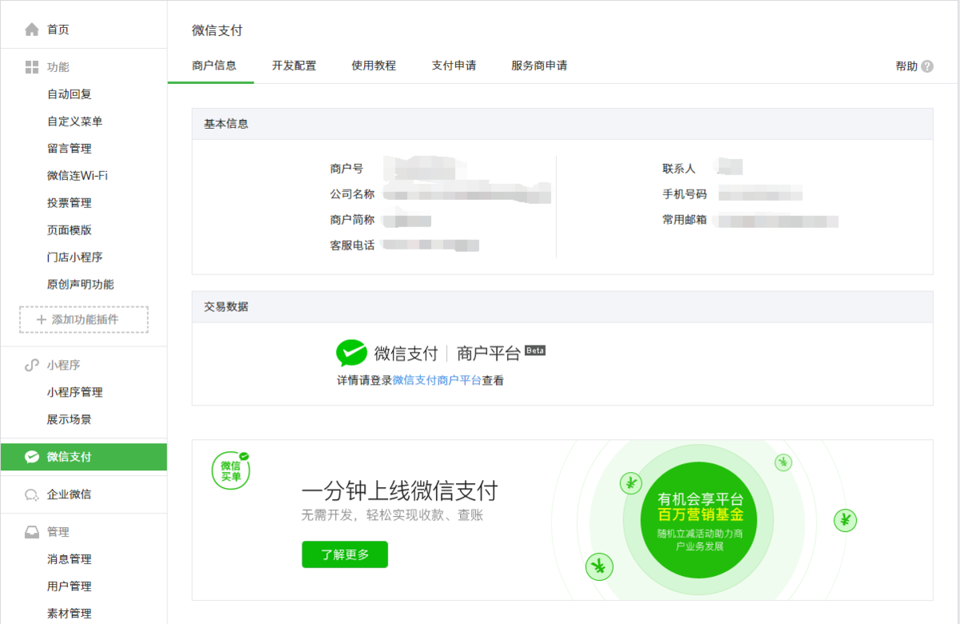Click the 手机号码 label
This screenshot has height=624, width=960.
pos(685,194)
